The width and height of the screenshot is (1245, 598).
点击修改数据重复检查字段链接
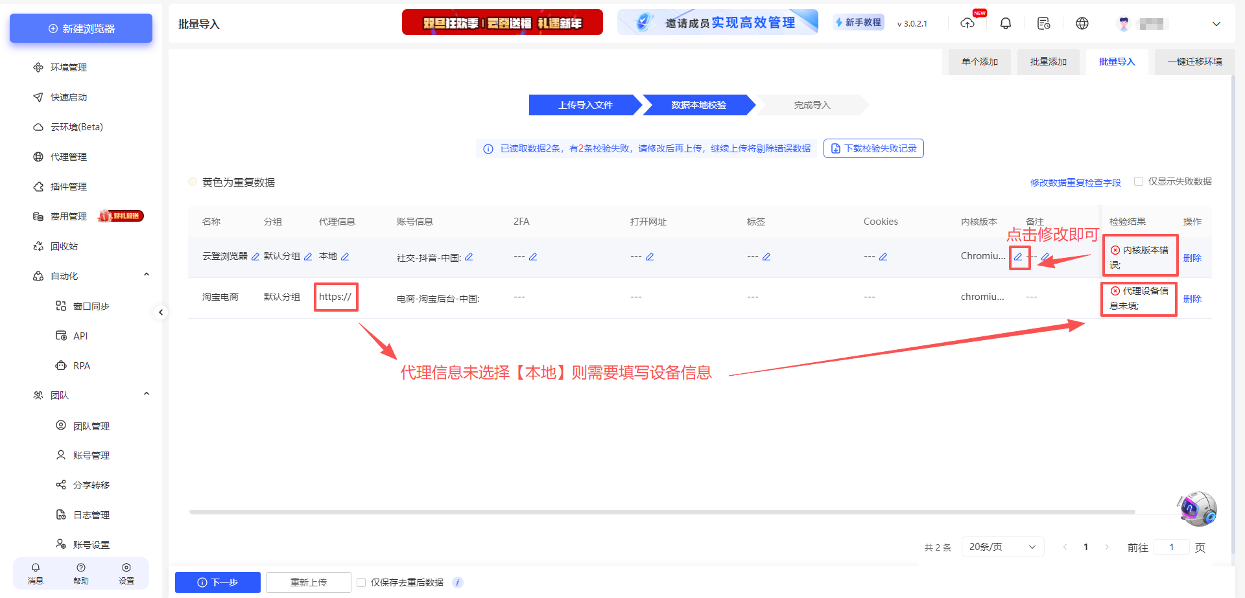(x=1075, y=182)
